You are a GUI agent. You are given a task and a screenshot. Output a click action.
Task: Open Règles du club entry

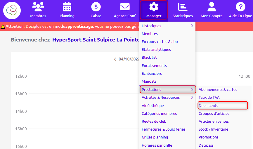coord(154,122)
